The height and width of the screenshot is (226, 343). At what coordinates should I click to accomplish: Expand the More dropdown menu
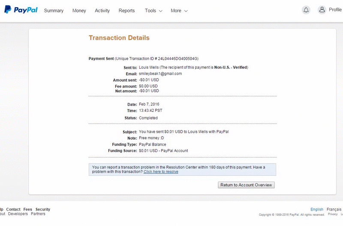[x=179, y=10]
